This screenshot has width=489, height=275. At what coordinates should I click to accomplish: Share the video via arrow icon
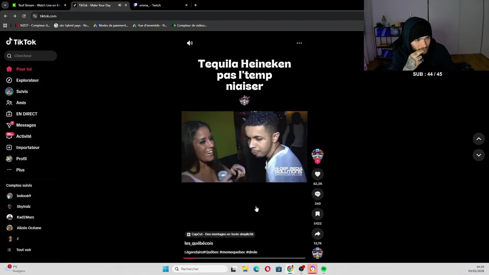click(x=317, y=234)
